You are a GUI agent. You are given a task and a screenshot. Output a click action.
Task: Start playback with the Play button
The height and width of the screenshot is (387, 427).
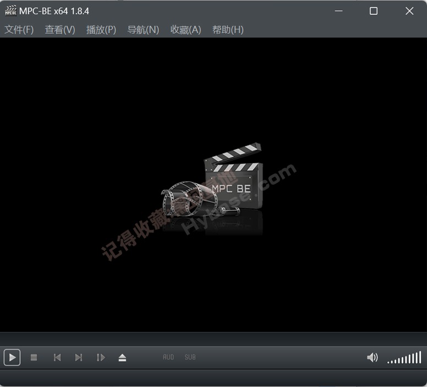pos(12,357)
